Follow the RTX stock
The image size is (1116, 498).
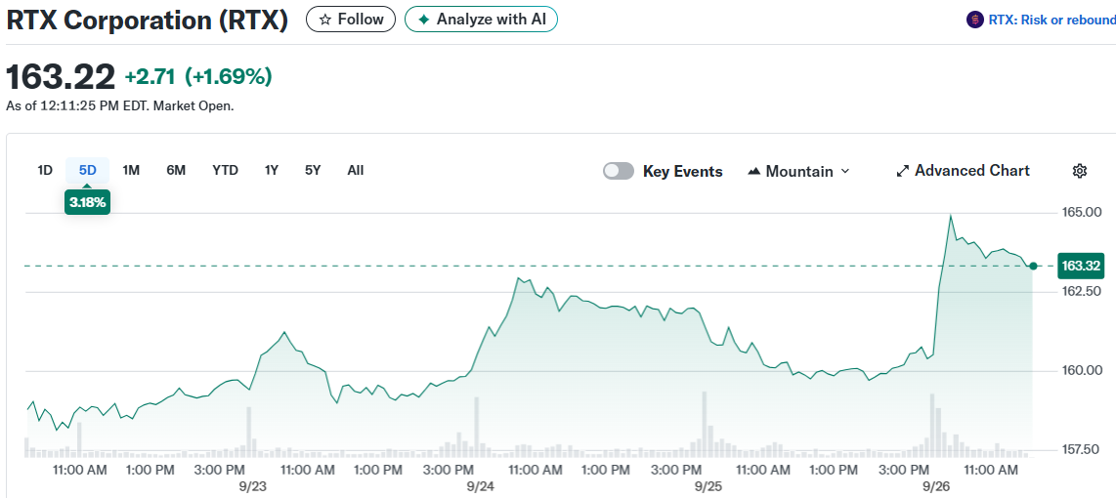[351, 20]
